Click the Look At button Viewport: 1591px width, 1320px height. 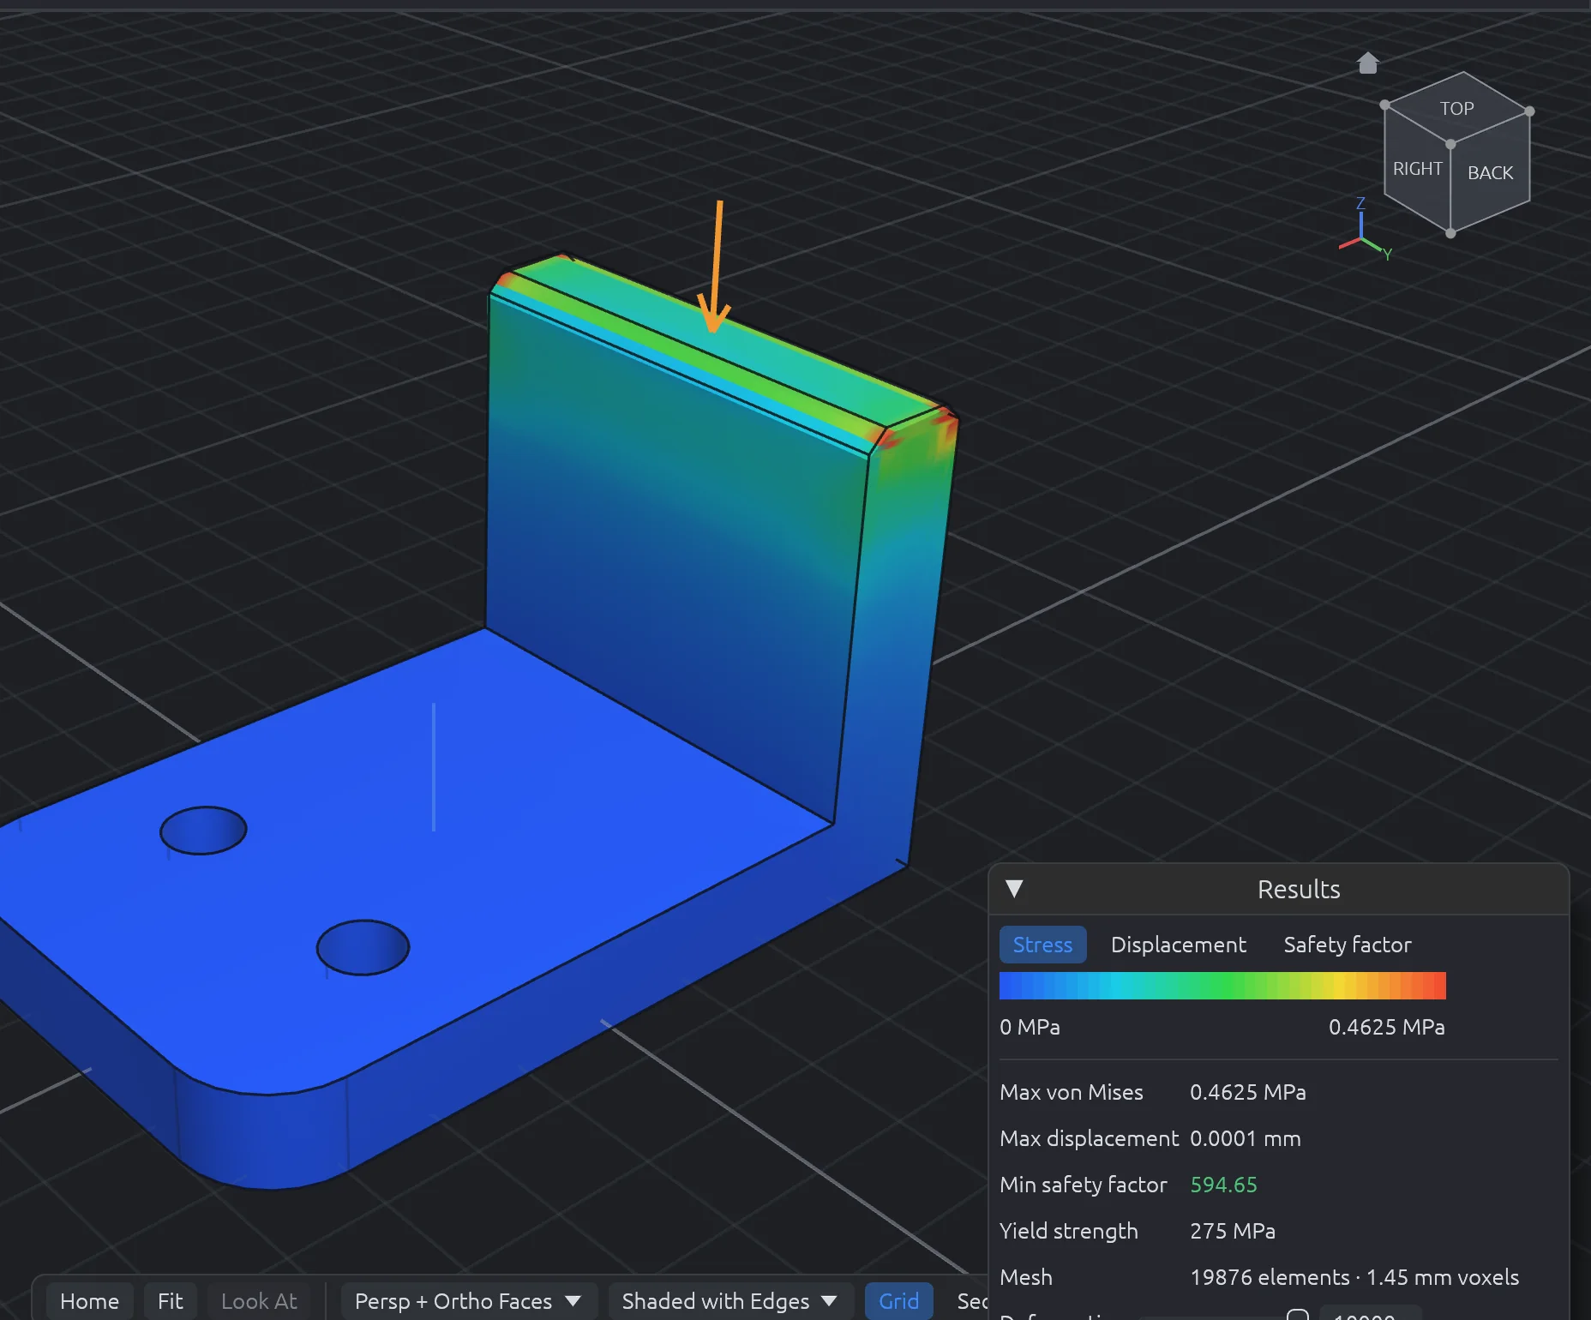(259, 1301)
